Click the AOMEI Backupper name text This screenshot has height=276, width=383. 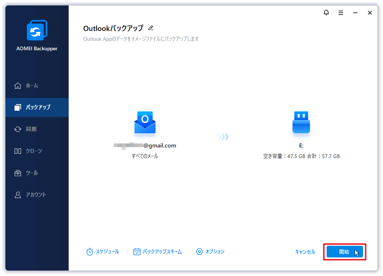click(x=37, y=49)
